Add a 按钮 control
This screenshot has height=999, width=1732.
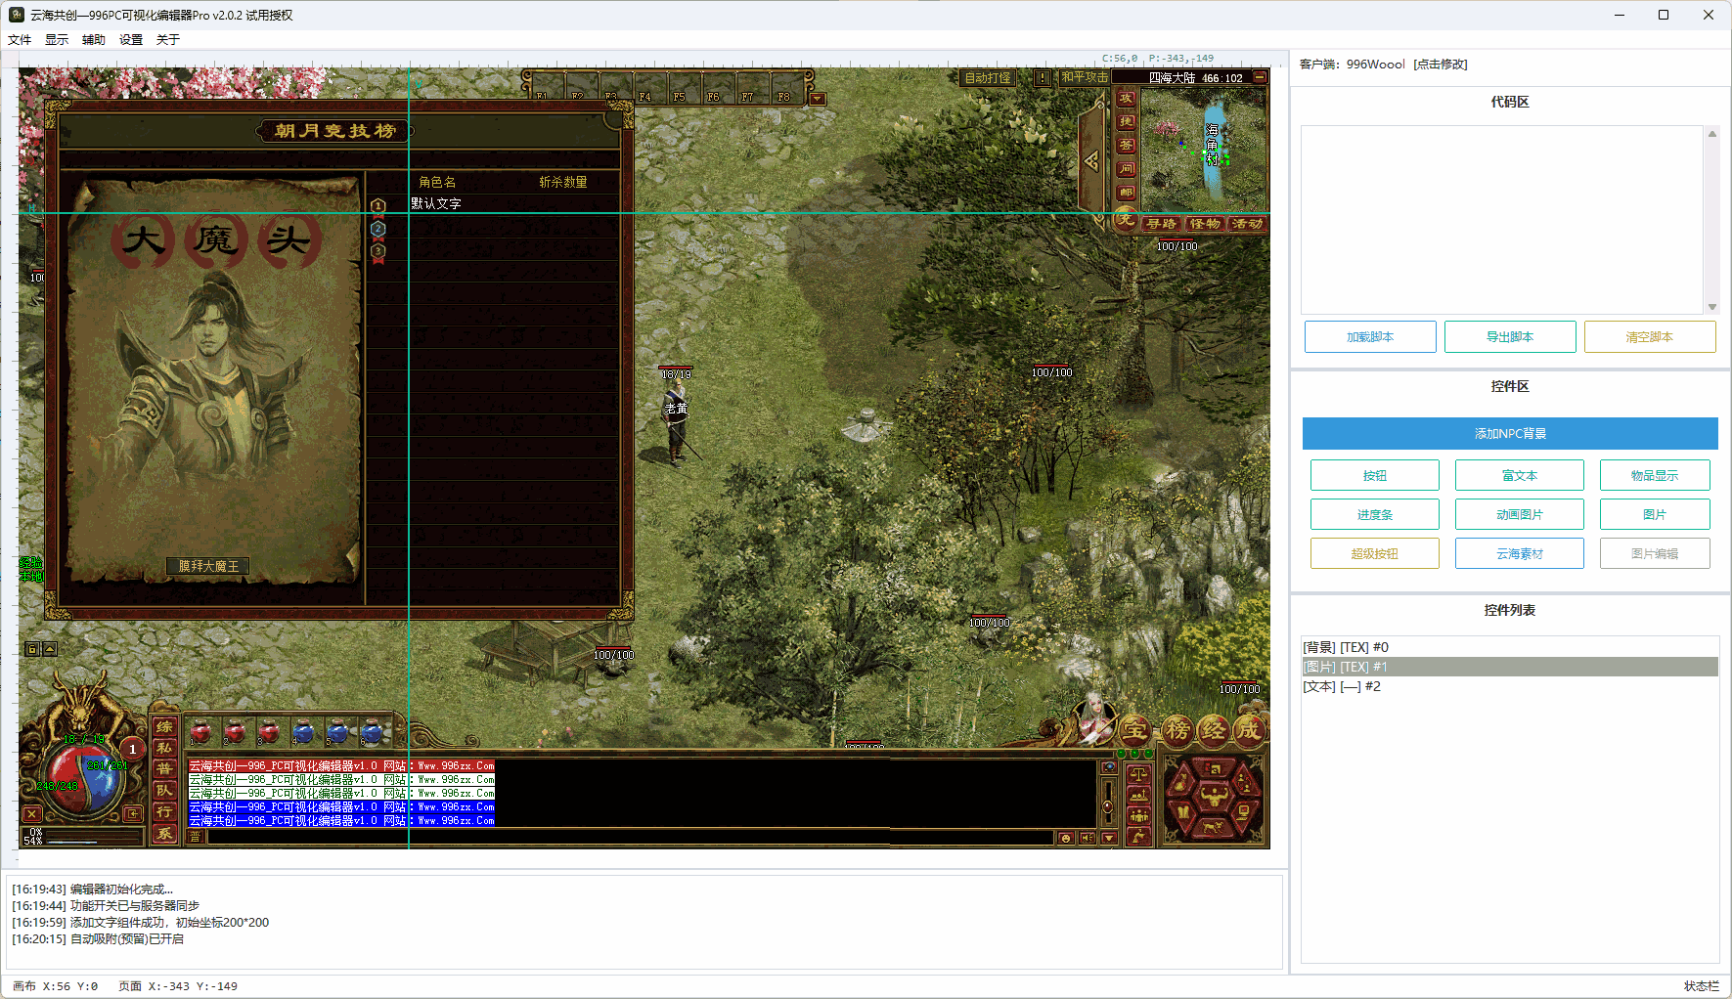pyautogui.click(x=1375, y=476)
